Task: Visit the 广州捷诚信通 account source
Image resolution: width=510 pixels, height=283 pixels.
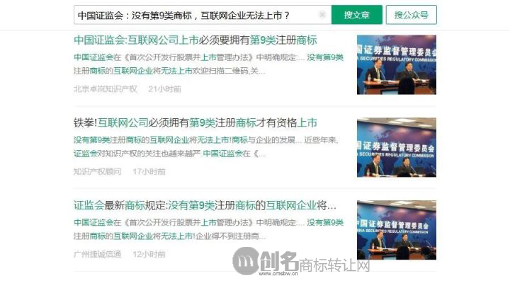Action: 97,254
